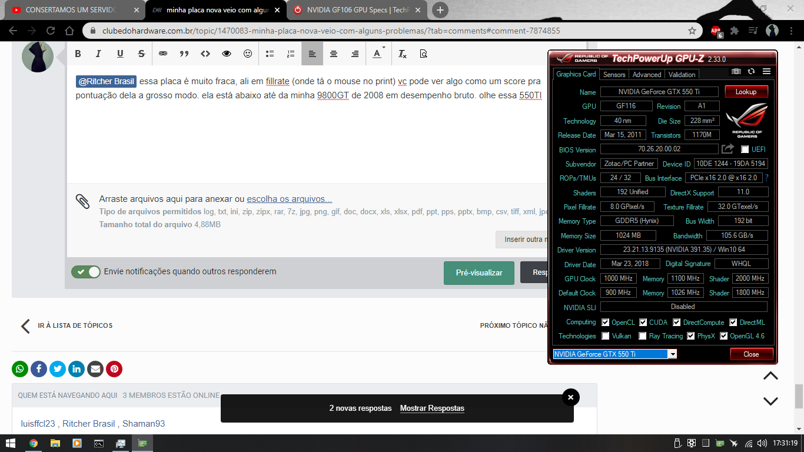Clear formatting with the Tx icon
The height and width of the screenshot is (452, 804).
[x=403, y=54]
